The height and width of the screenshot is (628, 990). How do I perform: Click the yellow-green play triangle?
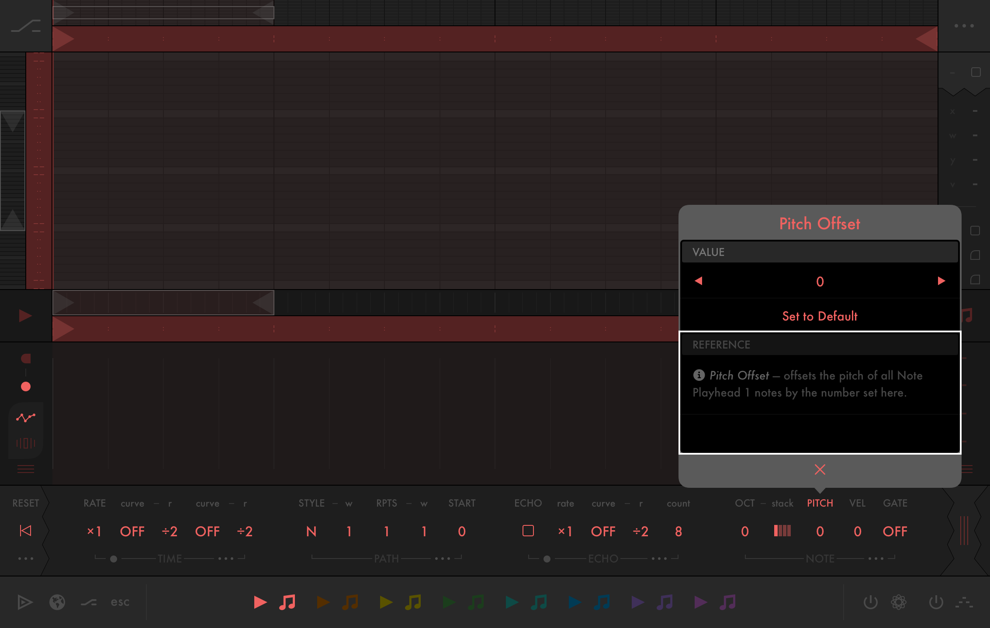[386, 602]
